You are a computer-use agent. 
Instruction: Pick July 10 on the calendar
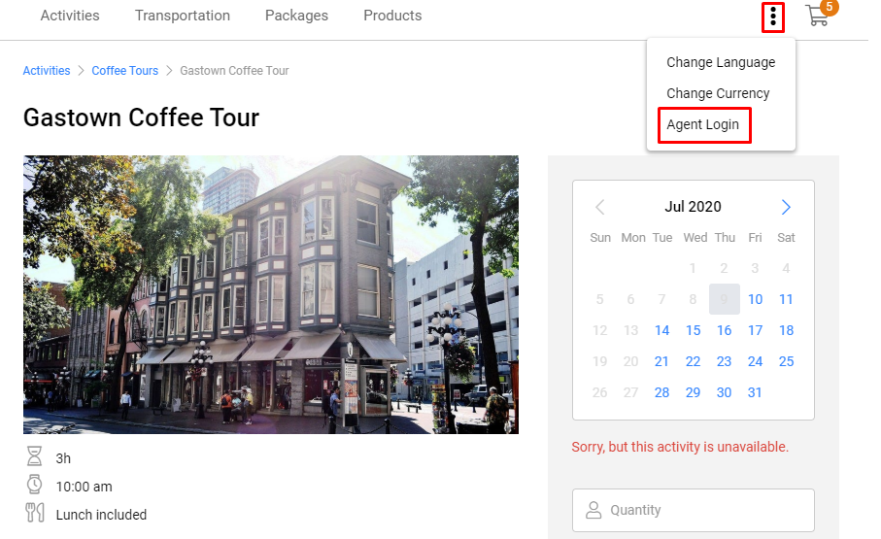coord(755,299)
